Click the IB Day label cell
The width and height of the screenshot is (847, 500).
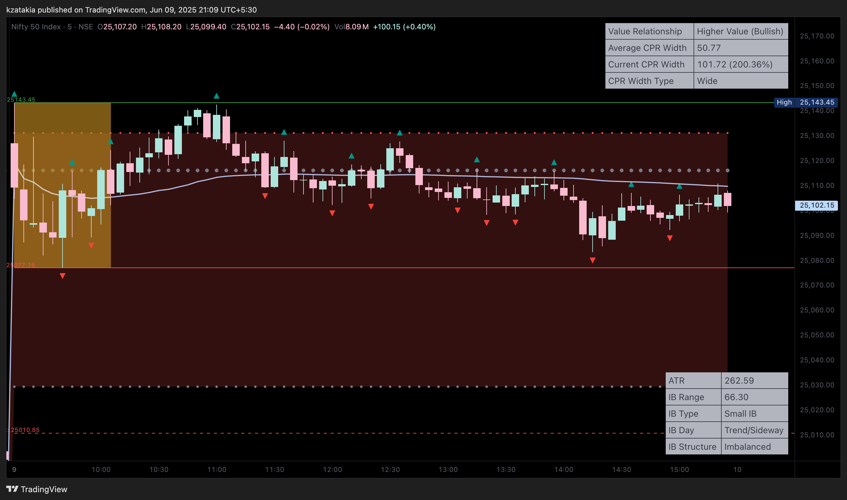693,430
